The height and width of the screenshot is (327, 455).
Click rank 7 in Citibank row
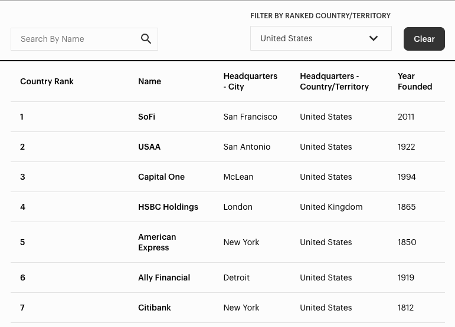pyautogui.click(x=22, y=308)
